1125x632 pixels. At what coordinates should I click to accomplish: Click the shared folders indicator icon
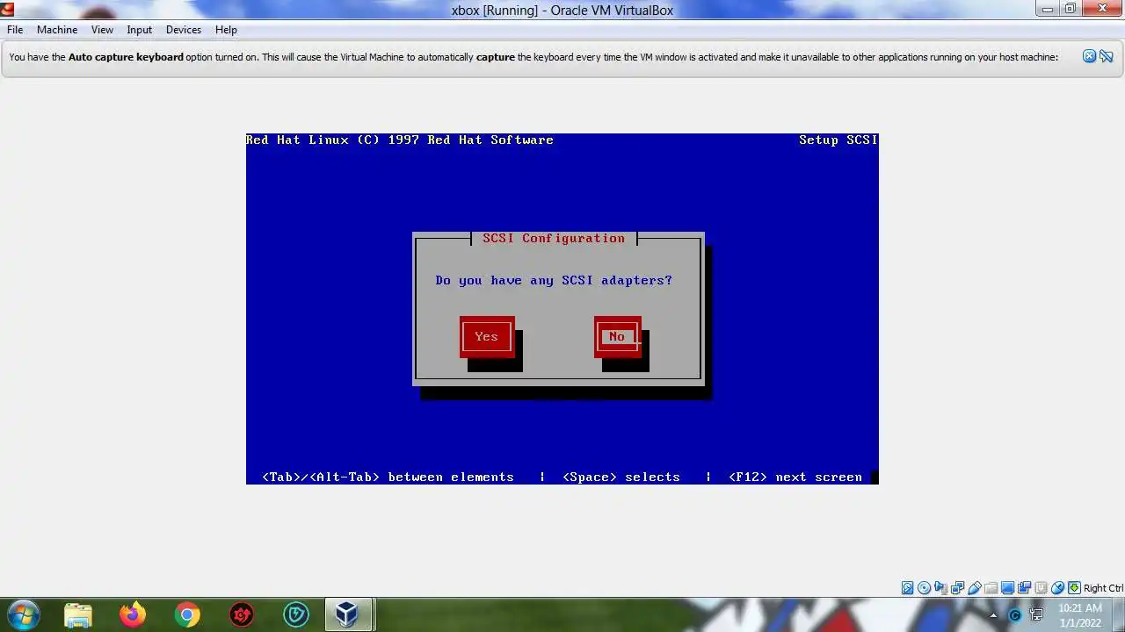coord(991,588)
